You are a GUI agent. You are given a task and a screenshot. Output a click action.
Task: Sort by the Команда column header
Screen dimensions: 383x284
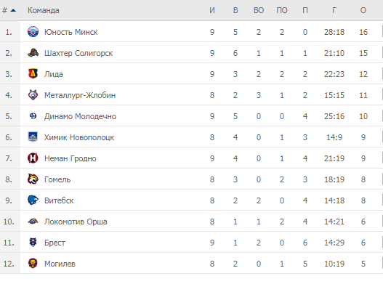click(43, 10)
